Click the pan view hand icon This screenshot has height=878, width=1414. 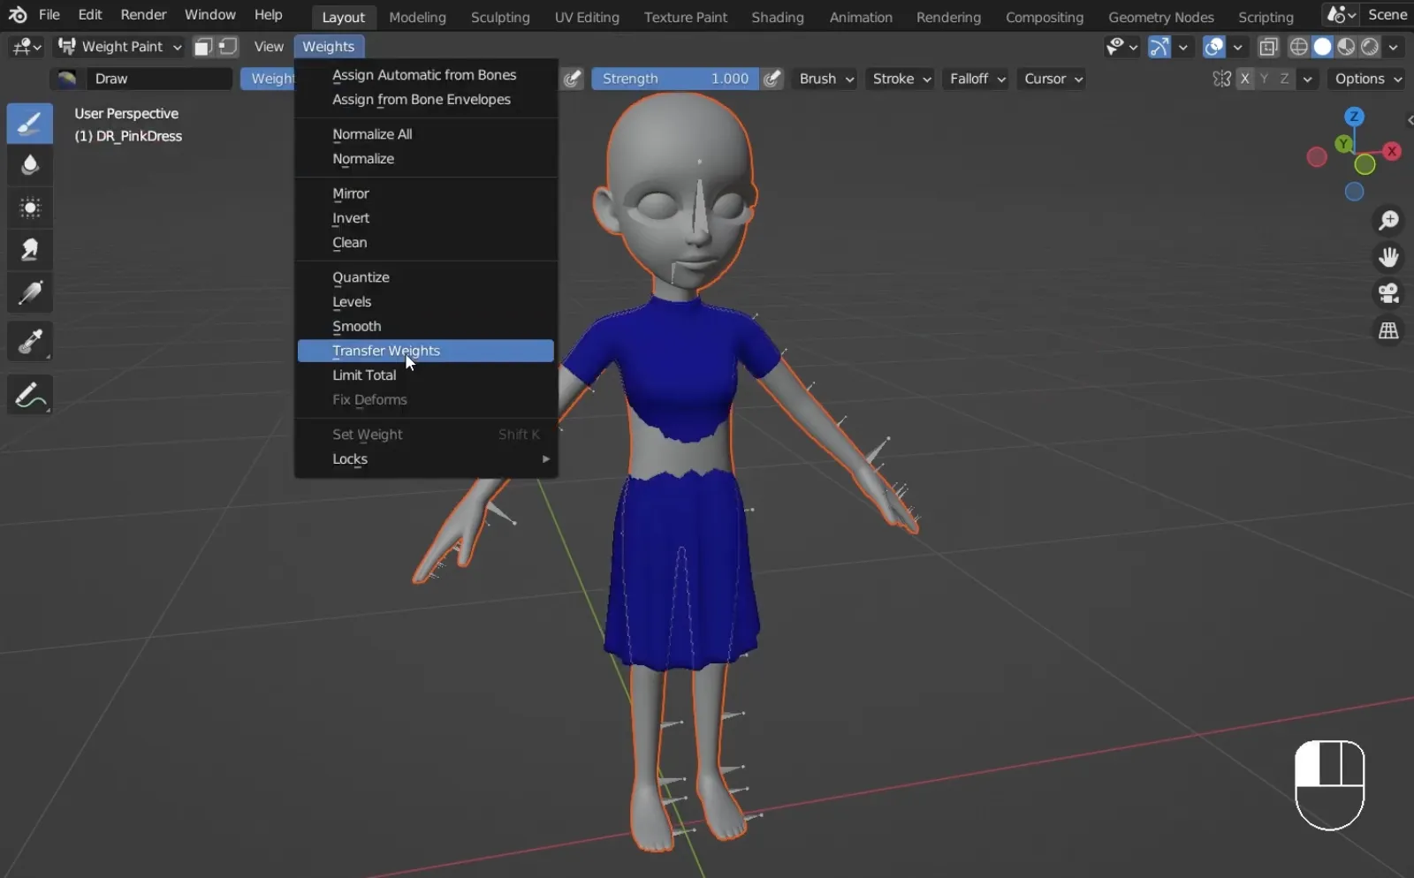1388,257
